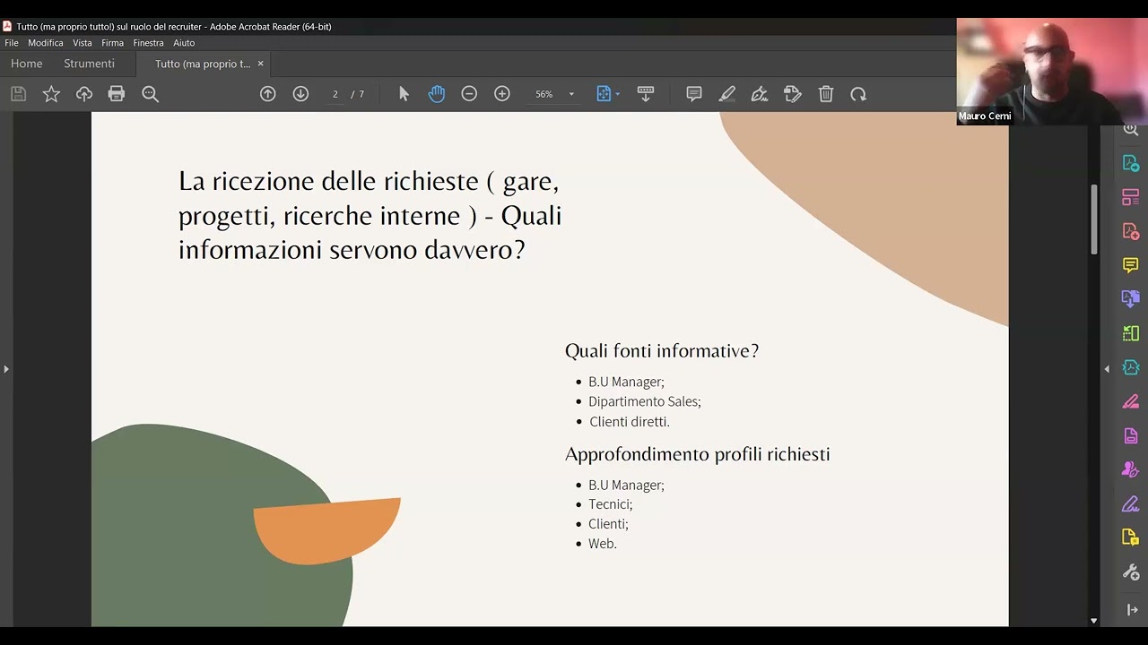
Task: Open Combine Files tool in right sidebar
Action: [x=1130, y=299]
